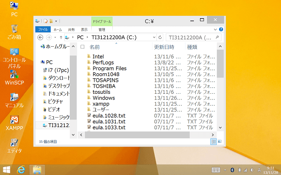Click the Properties quick access toolbar icon
The width and height of the screenshot is (281, 175).
click(x=46, y=21)
